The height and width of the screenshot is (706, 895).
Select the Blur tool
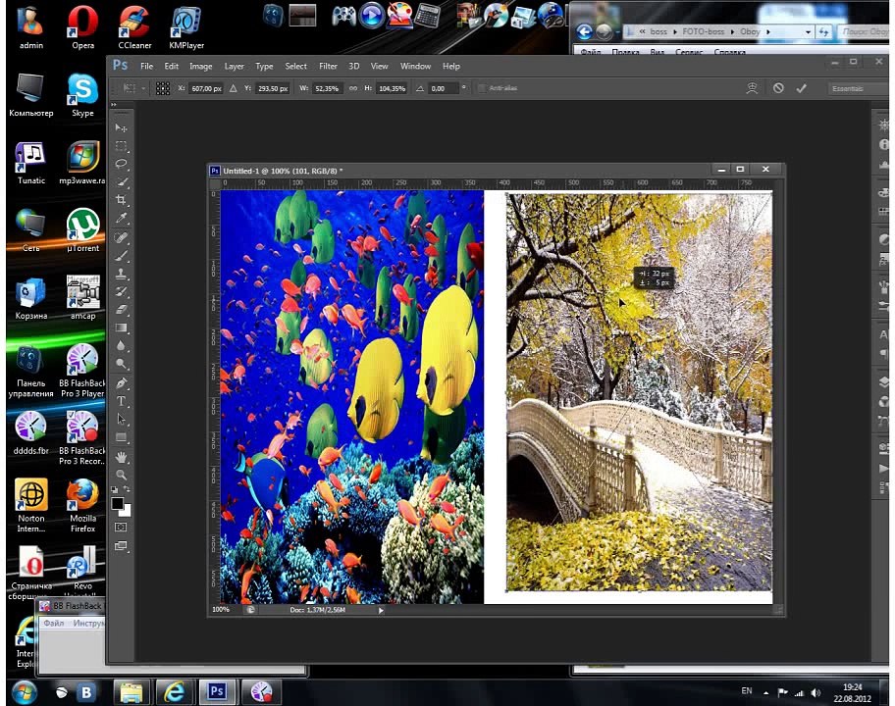point(121,346)
